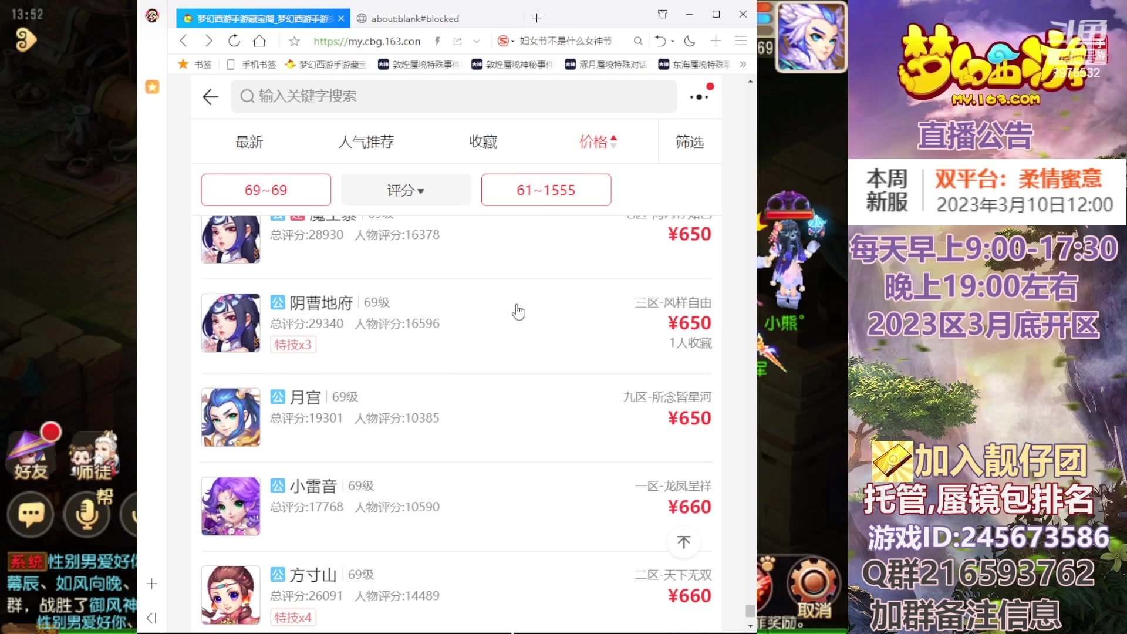Open the 方寸山 69级 character avatar

pos(231,595)
